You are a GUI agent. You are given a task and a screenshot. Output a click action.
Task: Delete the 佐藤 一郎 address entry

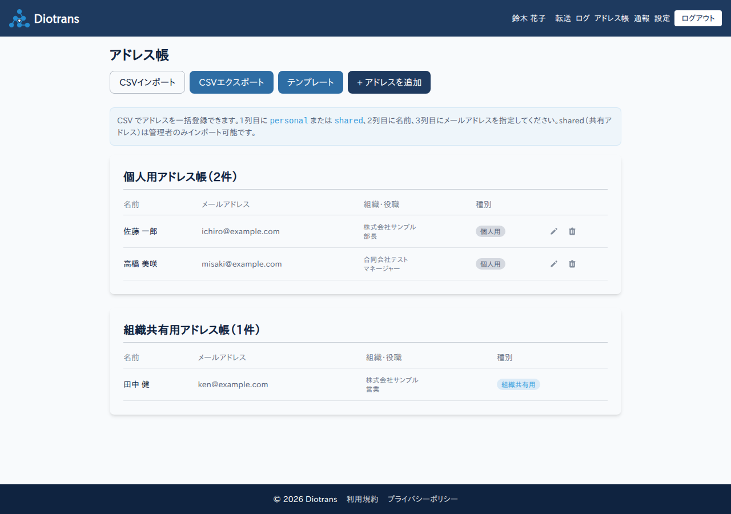coord(572,231)
